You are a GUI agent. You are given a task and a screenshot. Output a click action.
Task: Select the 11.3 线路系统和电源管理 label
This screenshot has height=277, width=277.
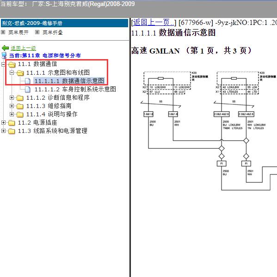click(53, 131)
